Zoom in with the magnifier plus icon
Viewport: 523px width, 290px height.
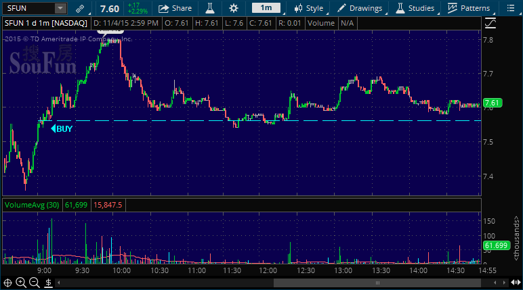[x=21, y=283]
